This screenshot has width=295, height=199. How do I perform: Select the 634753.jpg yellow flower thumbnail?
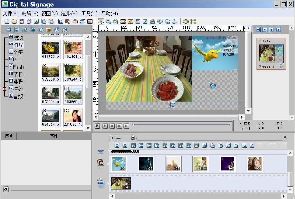51,50
